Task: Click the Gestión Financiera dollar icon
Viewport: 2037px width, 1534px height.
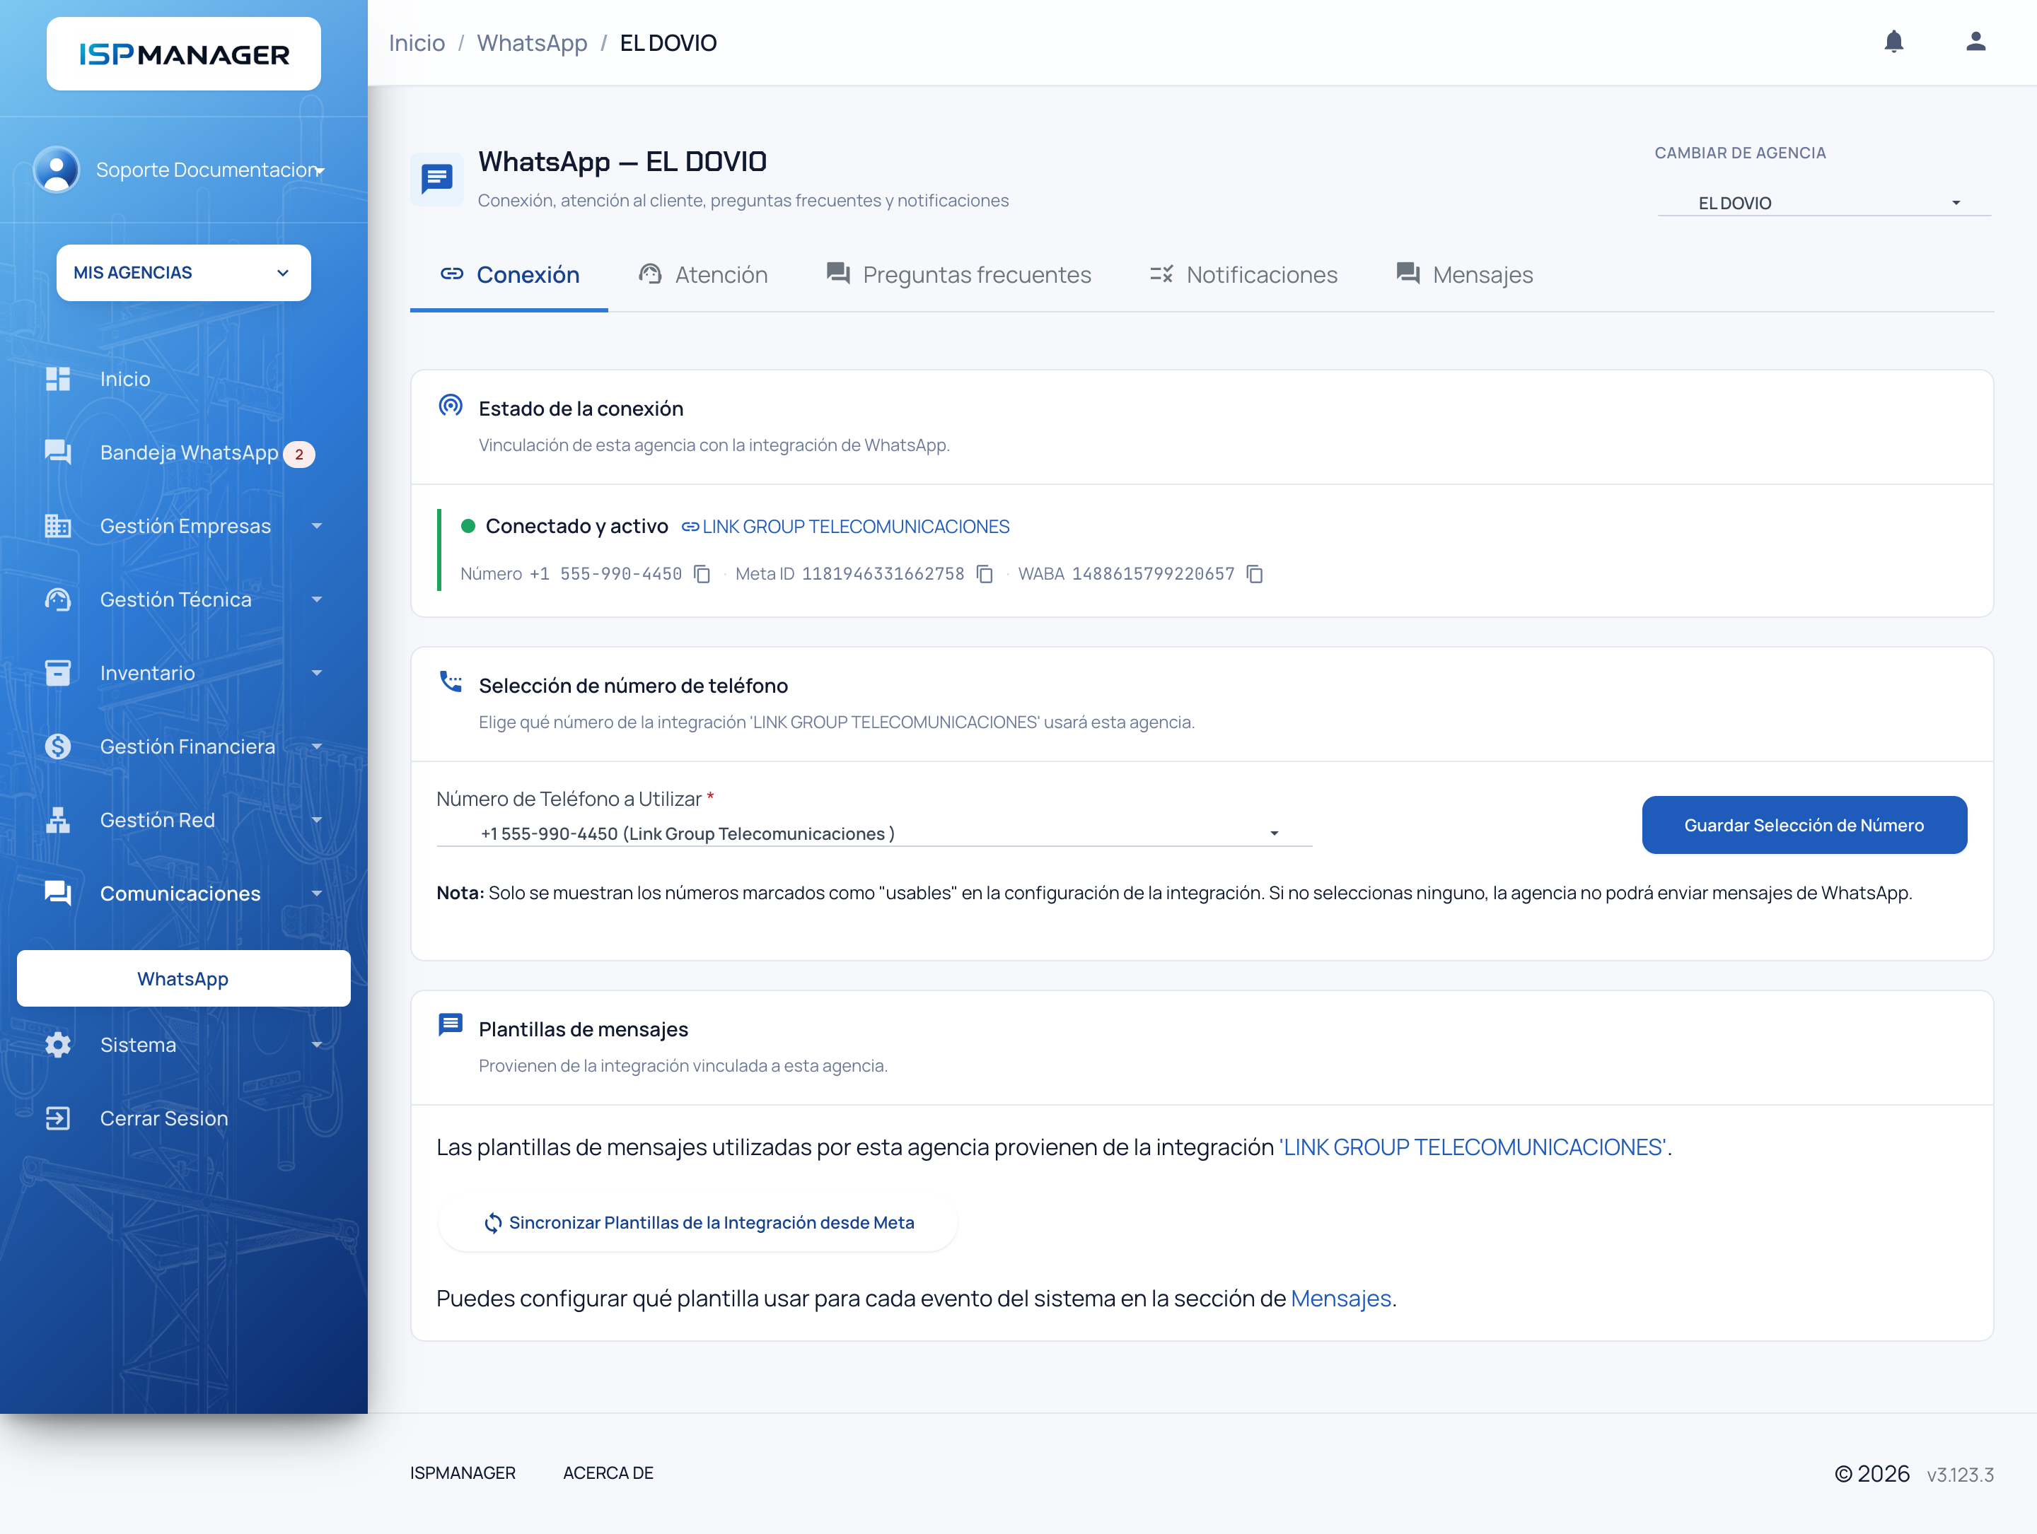Action: pos(58,747)
